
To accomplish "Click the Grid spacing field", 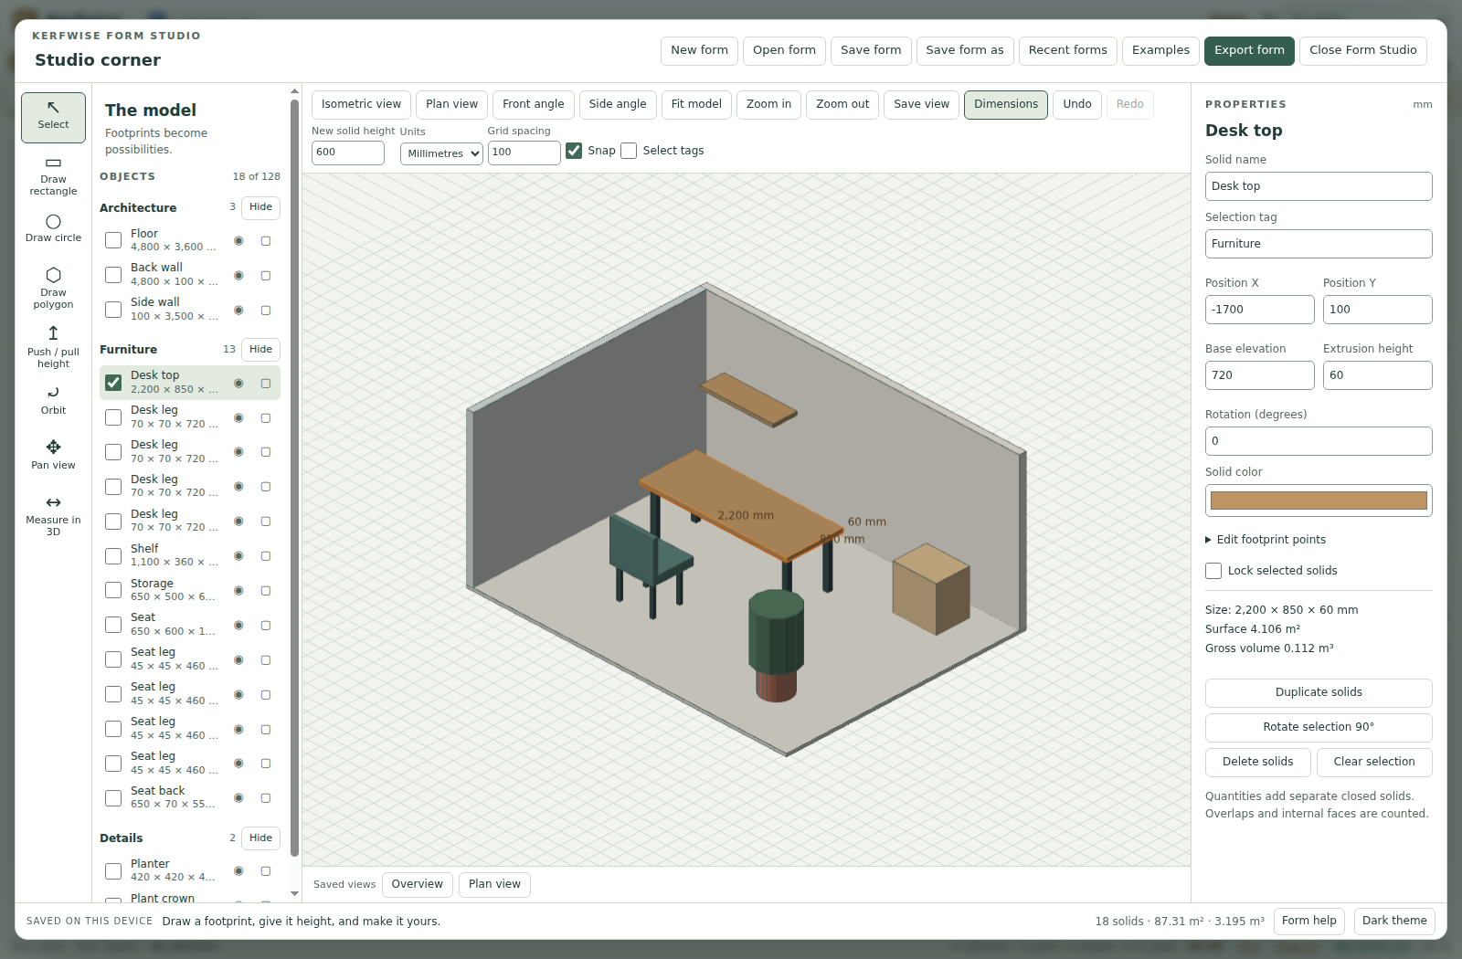I will click(524, 153).
